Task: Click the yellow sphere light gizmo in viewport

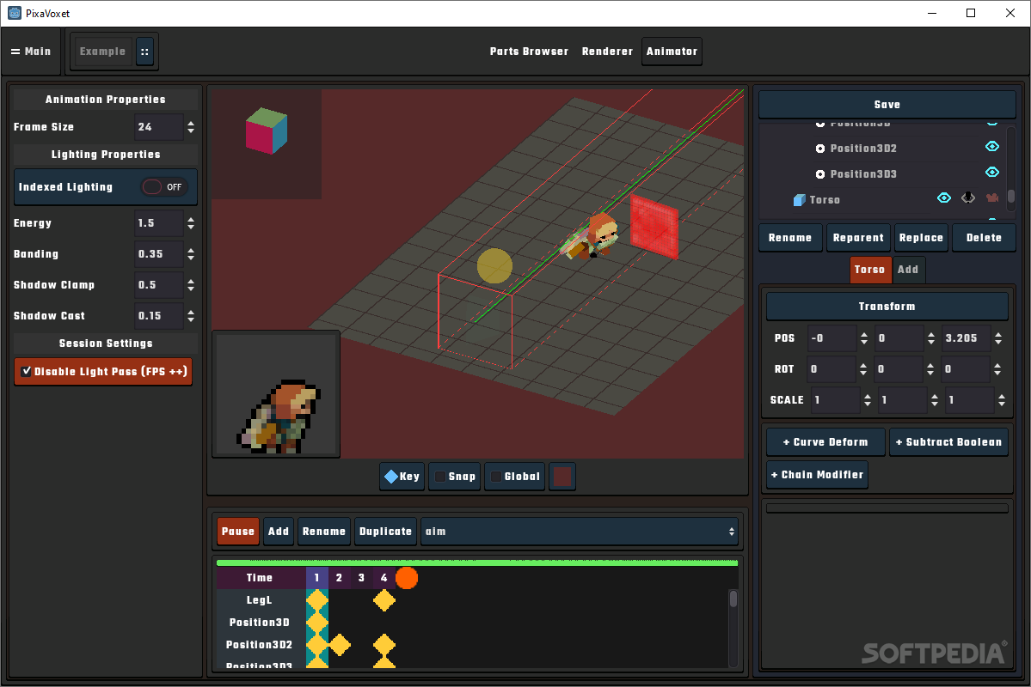Action: point(494,266)
